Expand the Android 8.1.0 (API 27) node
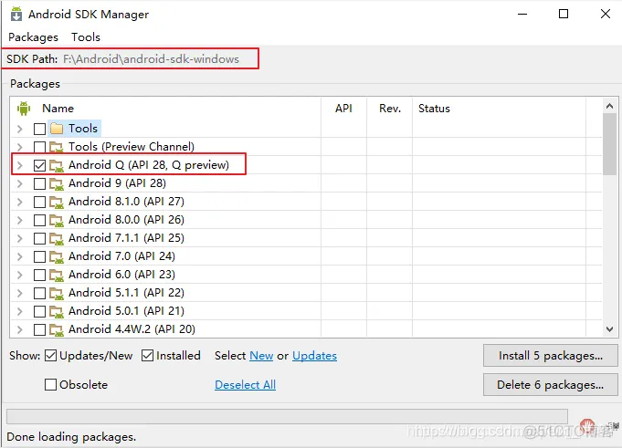This screenshot has height=448, width=622. pyautogui.click(x=20, y=202)
